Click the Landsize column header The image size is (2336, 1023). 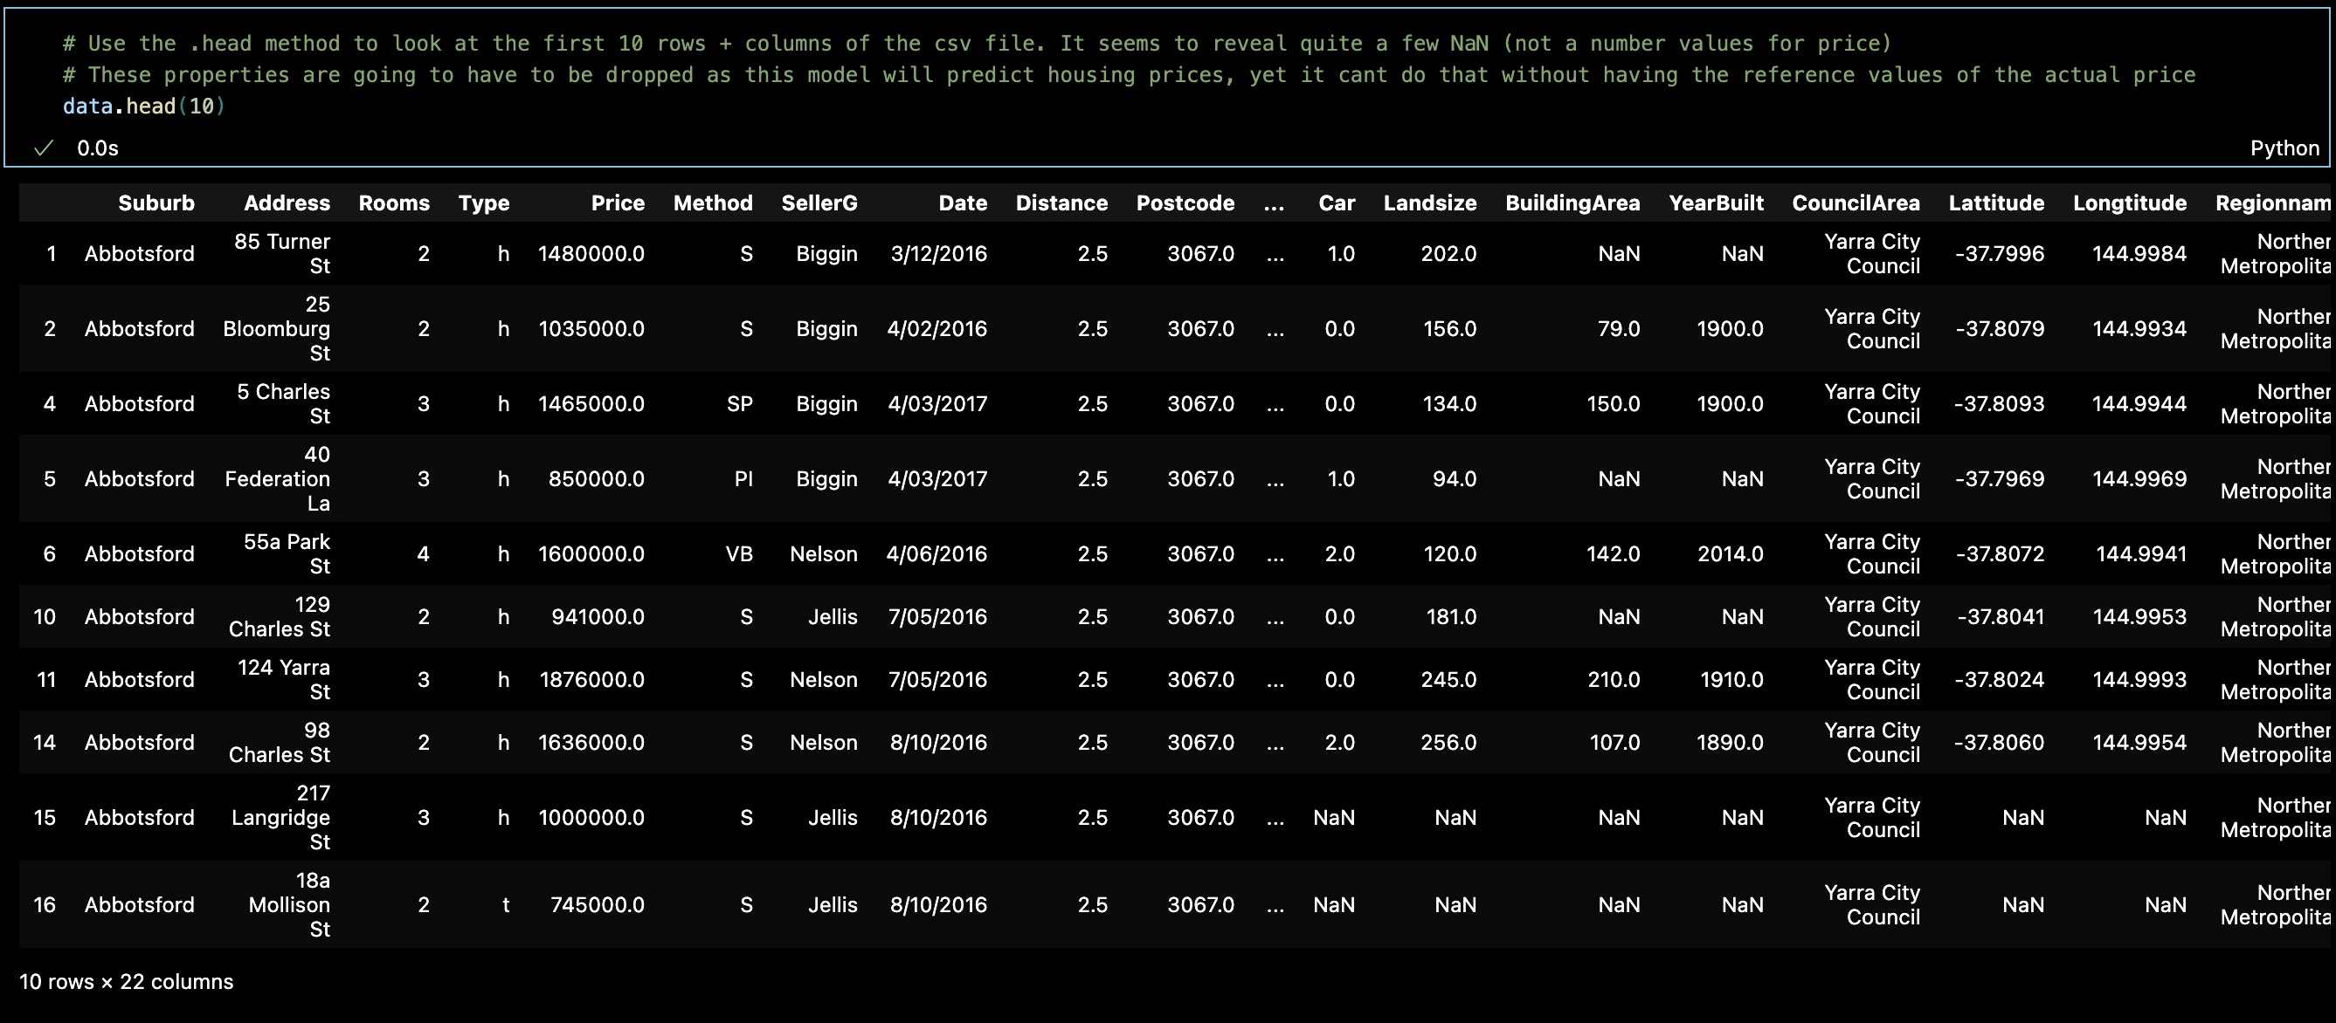click(x=1429, y=203)
